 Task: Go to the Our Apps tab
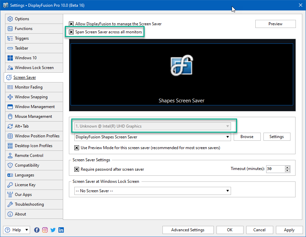(x=34, y=195)
